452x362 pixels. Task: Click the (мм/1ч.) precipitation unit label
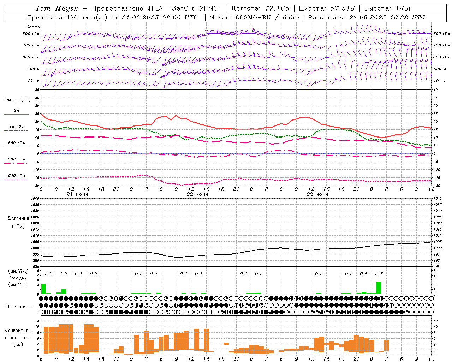click(18, 285)
